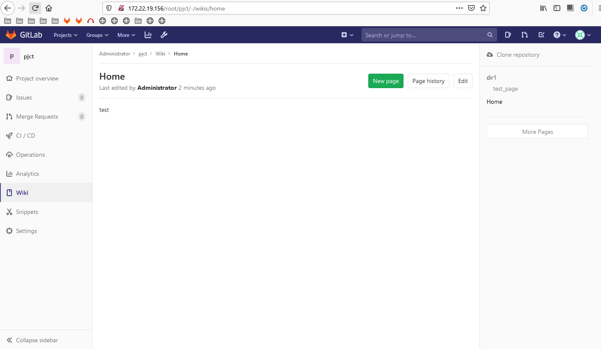Open the user avatar dropdown menu
The image size is (601, 349).
[x=582, y=35]
